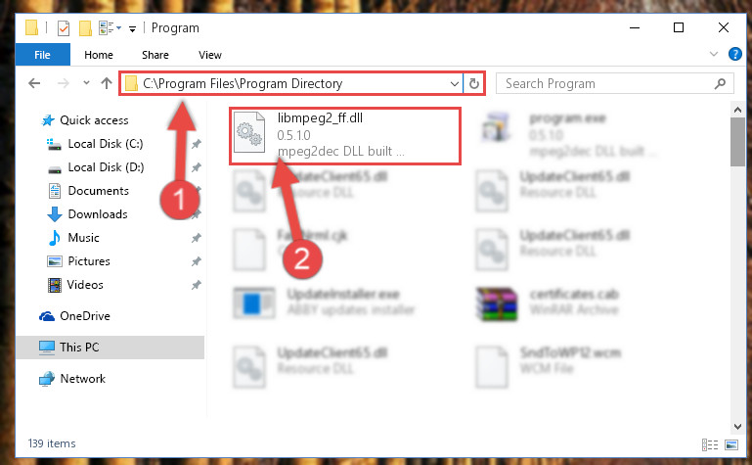Screen dimensions: 752x465
Task: Switch to details list view icon
Action: tap(710, 444)
